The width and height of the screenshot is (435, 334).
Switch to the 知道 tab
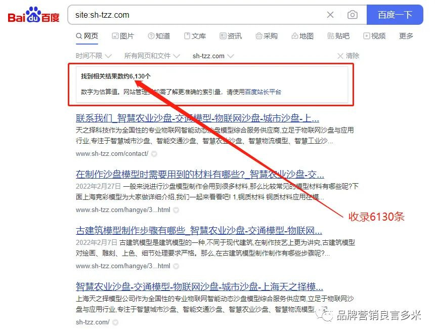pyautogui.click(x=159, y=36)
